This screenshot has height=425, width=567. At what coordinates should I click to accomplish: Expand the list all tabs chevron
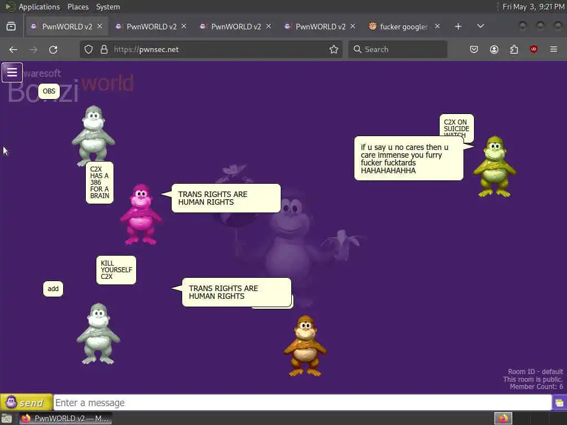pos(480,27)
